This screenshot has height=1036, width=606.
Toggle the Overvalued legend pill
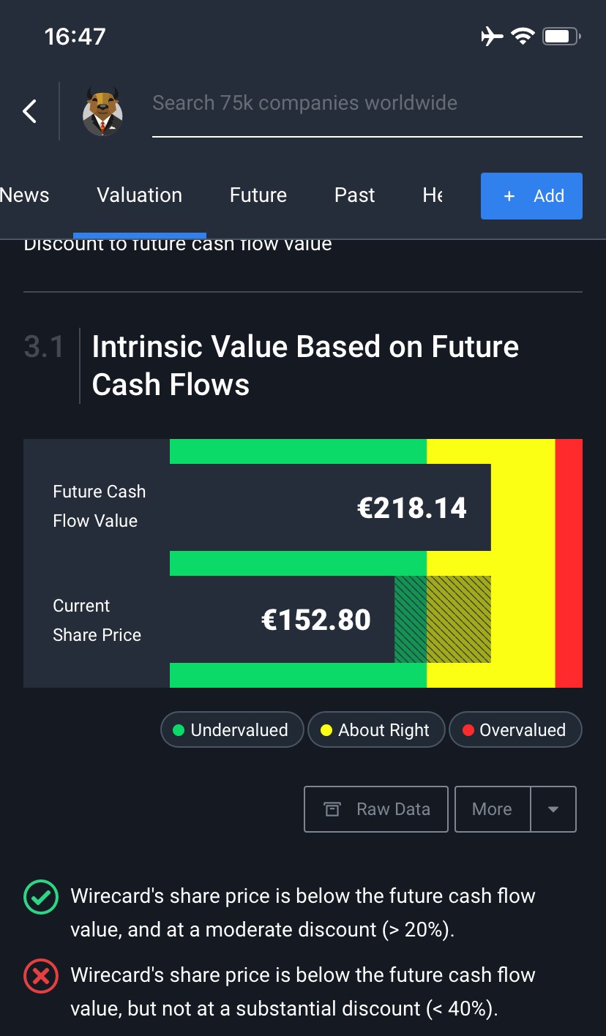tap(515, 729)
